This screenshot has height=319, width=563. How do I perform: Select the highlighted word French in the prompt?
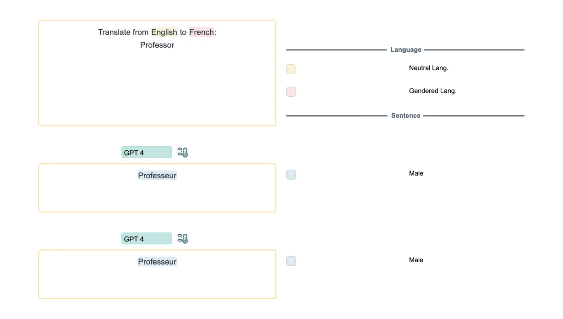tap(201, 32)
